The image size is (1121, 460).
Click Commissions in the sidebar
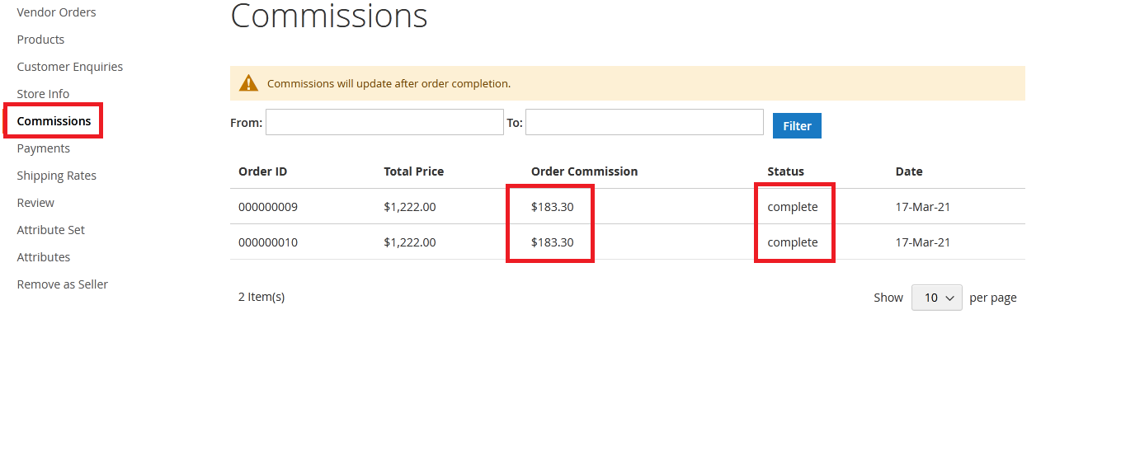pos(54,121)
